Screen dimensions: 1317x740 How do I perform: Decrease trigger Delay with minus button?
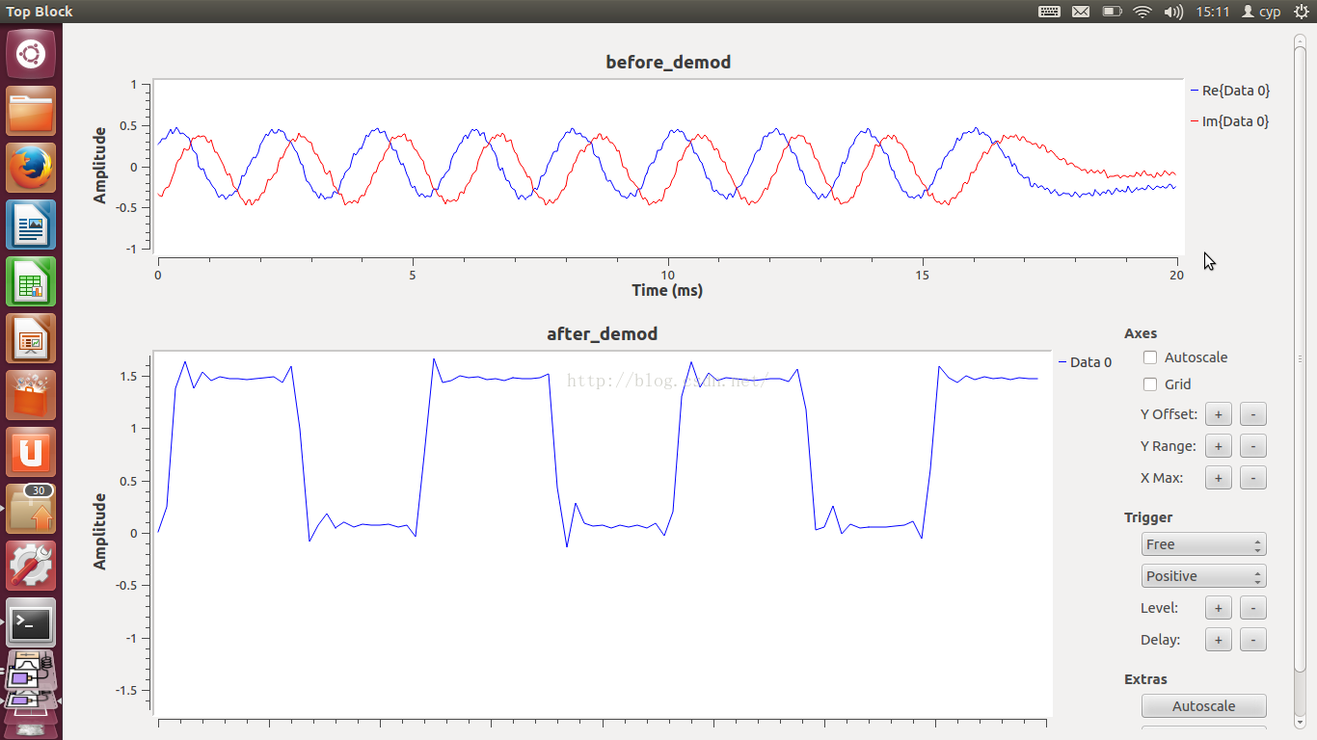[x=1252, y=640]
